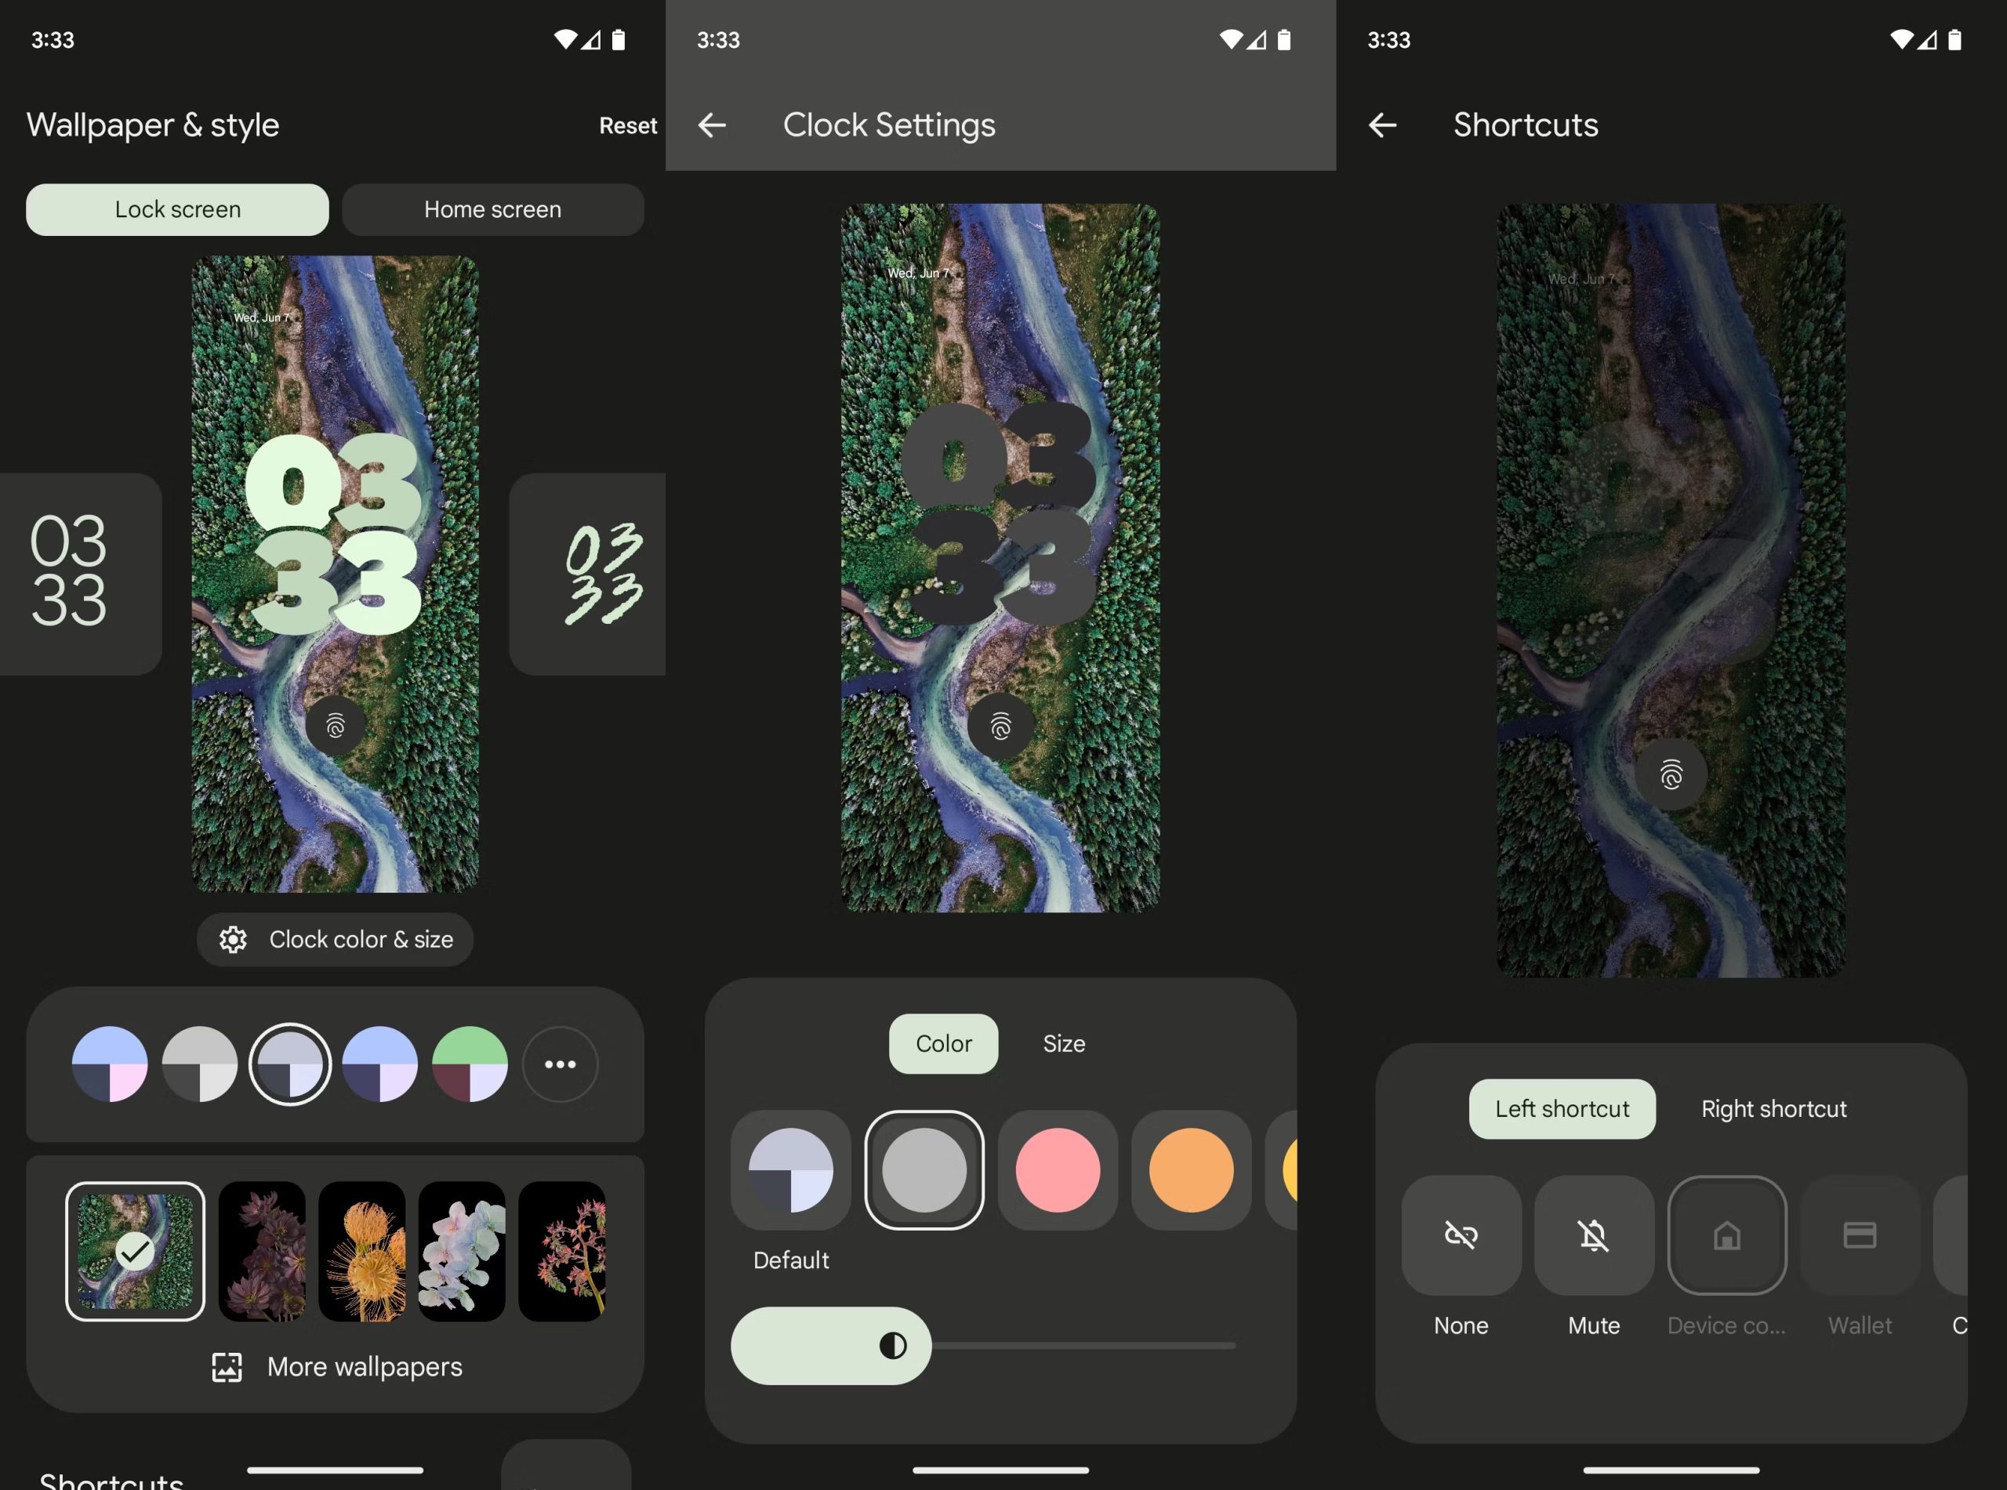Screen dimensions: 2007x1490
Task: Select the Lock screen tab
Action: pyautogui.click(x=178, y=209)
